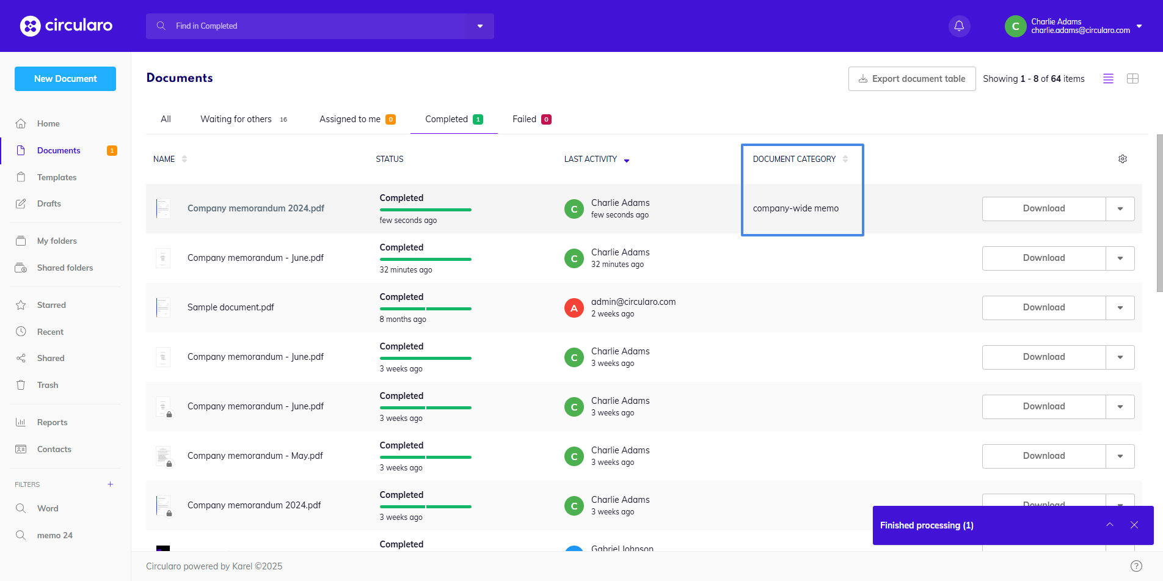The width and height of the screenshot is (1163, 581).
Task: Create a New Document
Action: (x=65, y=78)
